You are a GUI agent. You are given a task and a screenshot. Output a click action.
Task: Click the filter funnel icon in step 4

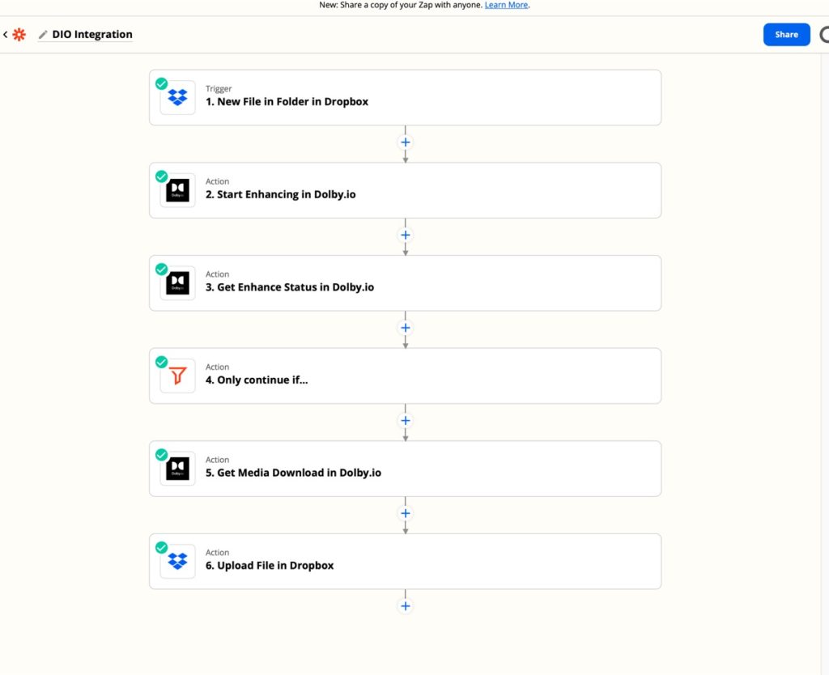click(x=177, y=376)
